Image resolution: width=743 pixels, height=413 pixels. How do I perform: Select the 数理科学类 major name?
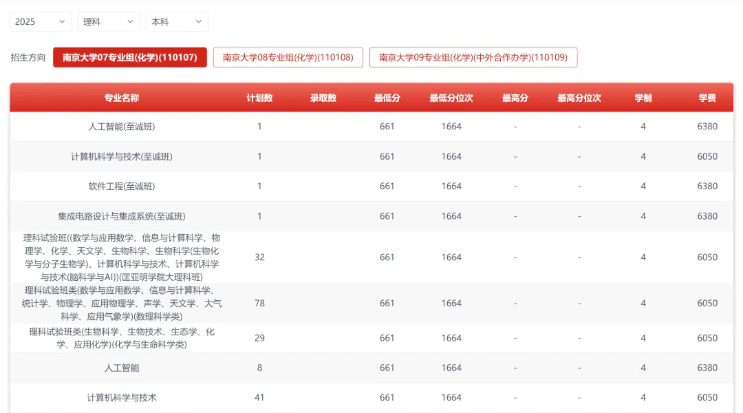click(x=122, y=303)
